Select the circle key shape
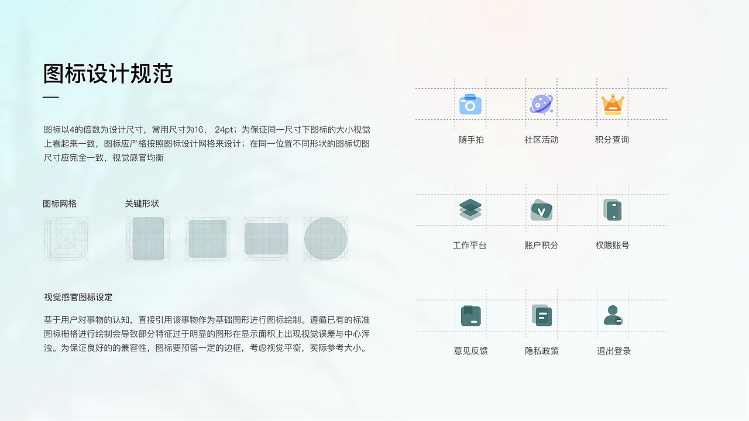The width and height of the screenshot is (749, 421). tap(325, 239)
